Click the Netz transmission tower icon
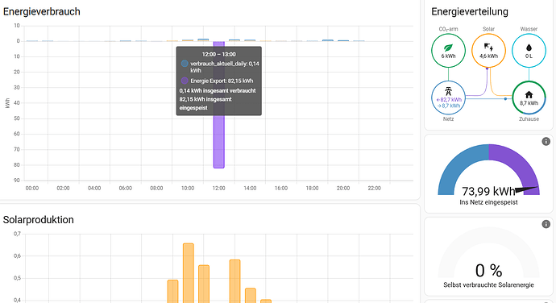This screenshot has width=556, height=303. pos(448,91)
